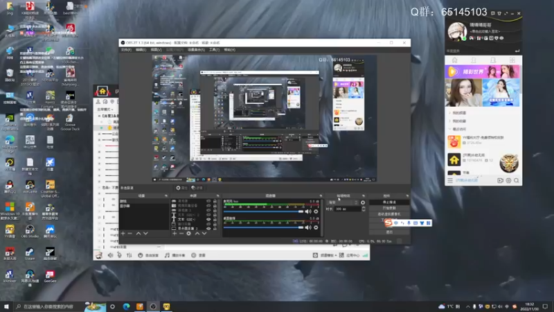Add a new source in OBS
Viewport: 554px width, 312px height.
175,234
